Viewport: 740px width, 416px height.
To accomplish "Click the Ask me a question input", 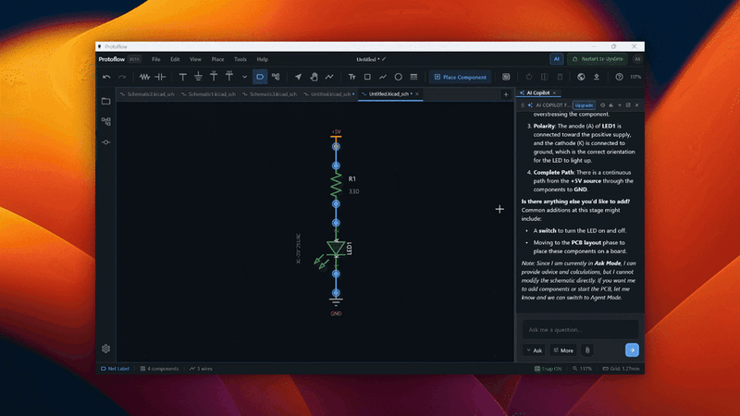I will (x=580, y=330).
